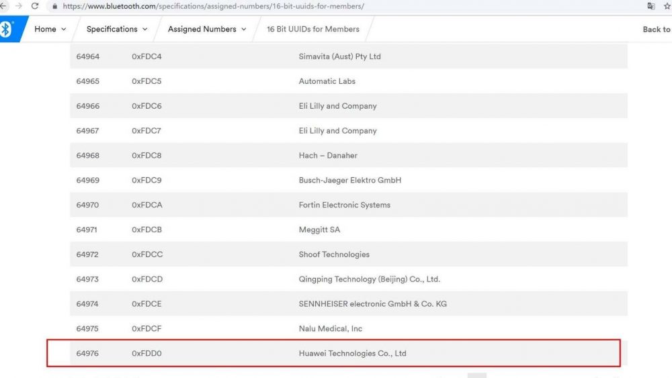Expand the Assigned Numbers dropdown arrow
The width and height of the screenshot is (672, 378).
243,30
